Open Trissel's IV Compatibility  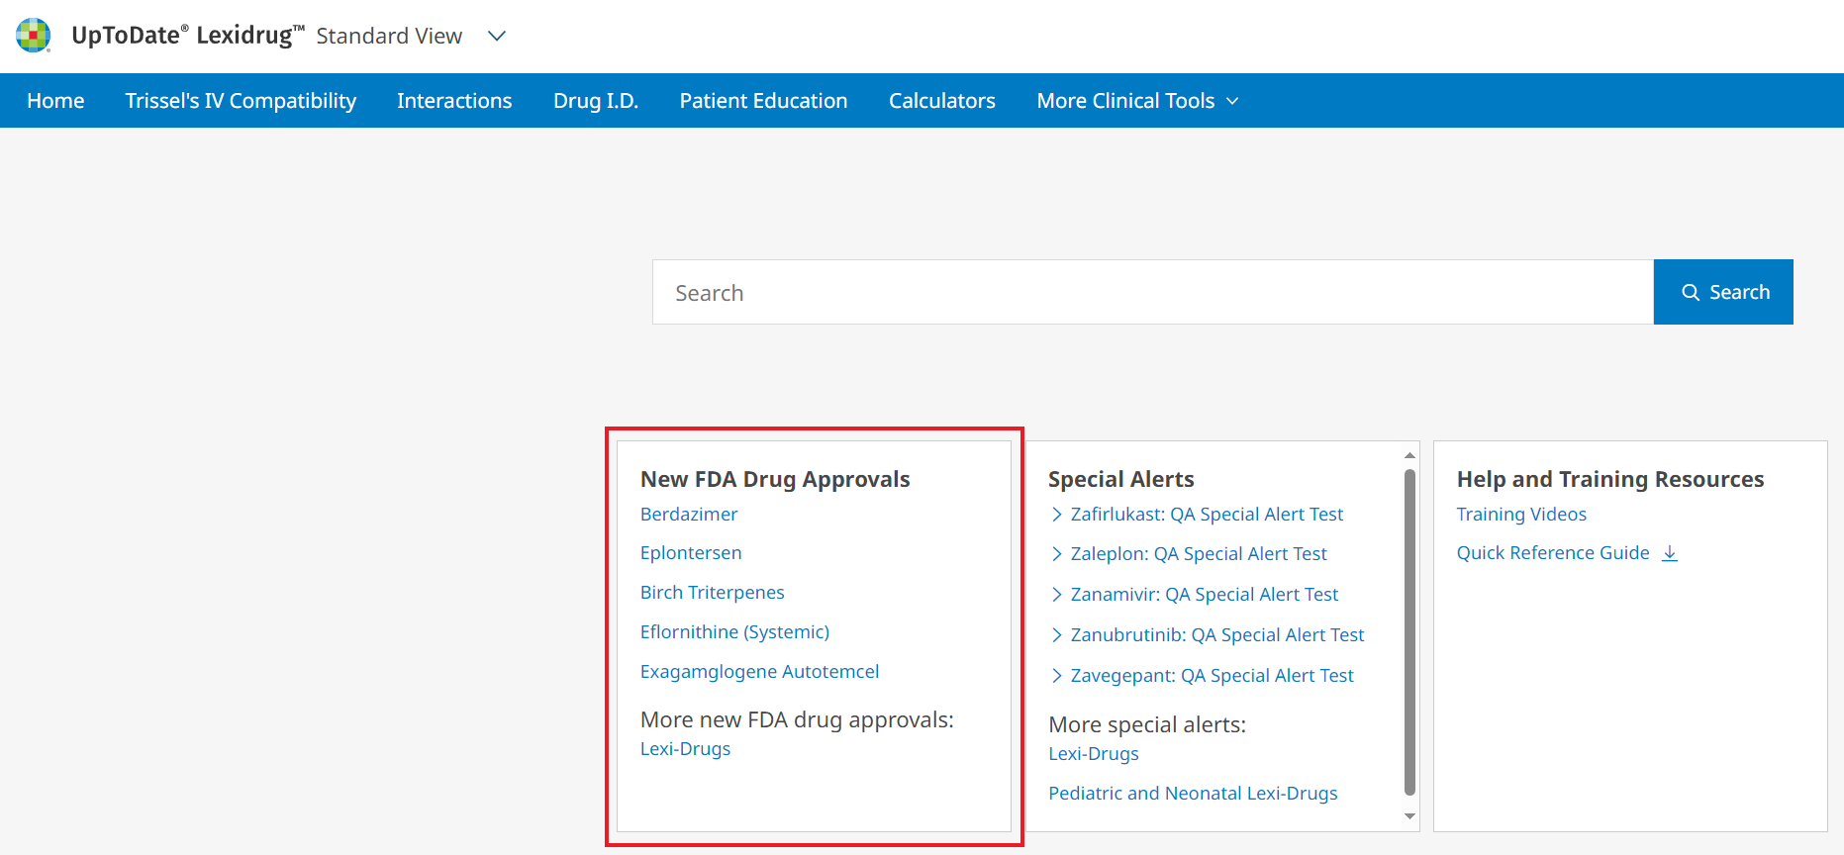pyautogui.click(x=241, y=101)
